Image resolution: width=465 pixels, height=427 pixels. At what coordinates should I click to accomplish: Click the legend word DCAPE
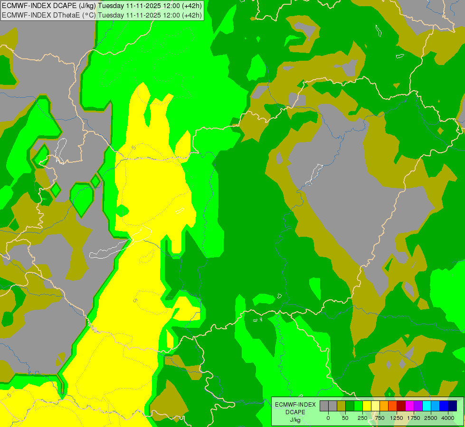click(295, 412)
